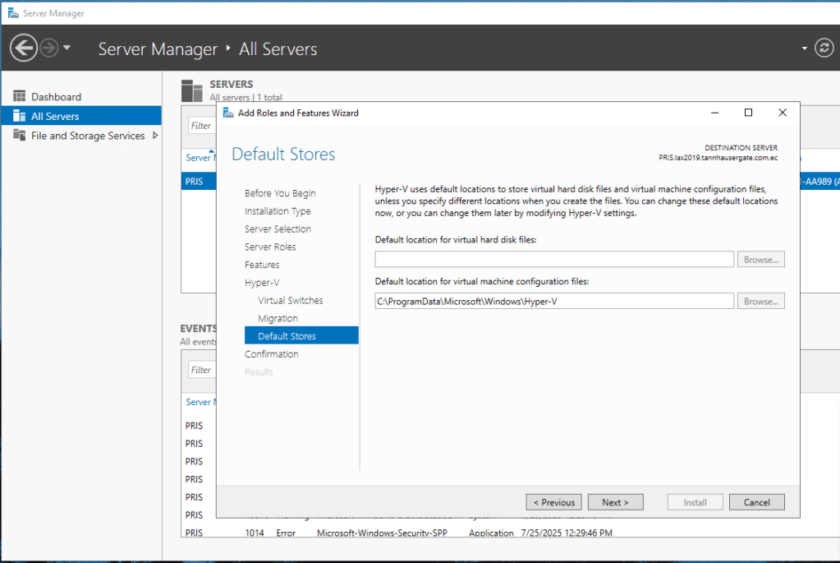Cancel the Add Roles wizard
The image size is (840, 563).
pos(756,502)
